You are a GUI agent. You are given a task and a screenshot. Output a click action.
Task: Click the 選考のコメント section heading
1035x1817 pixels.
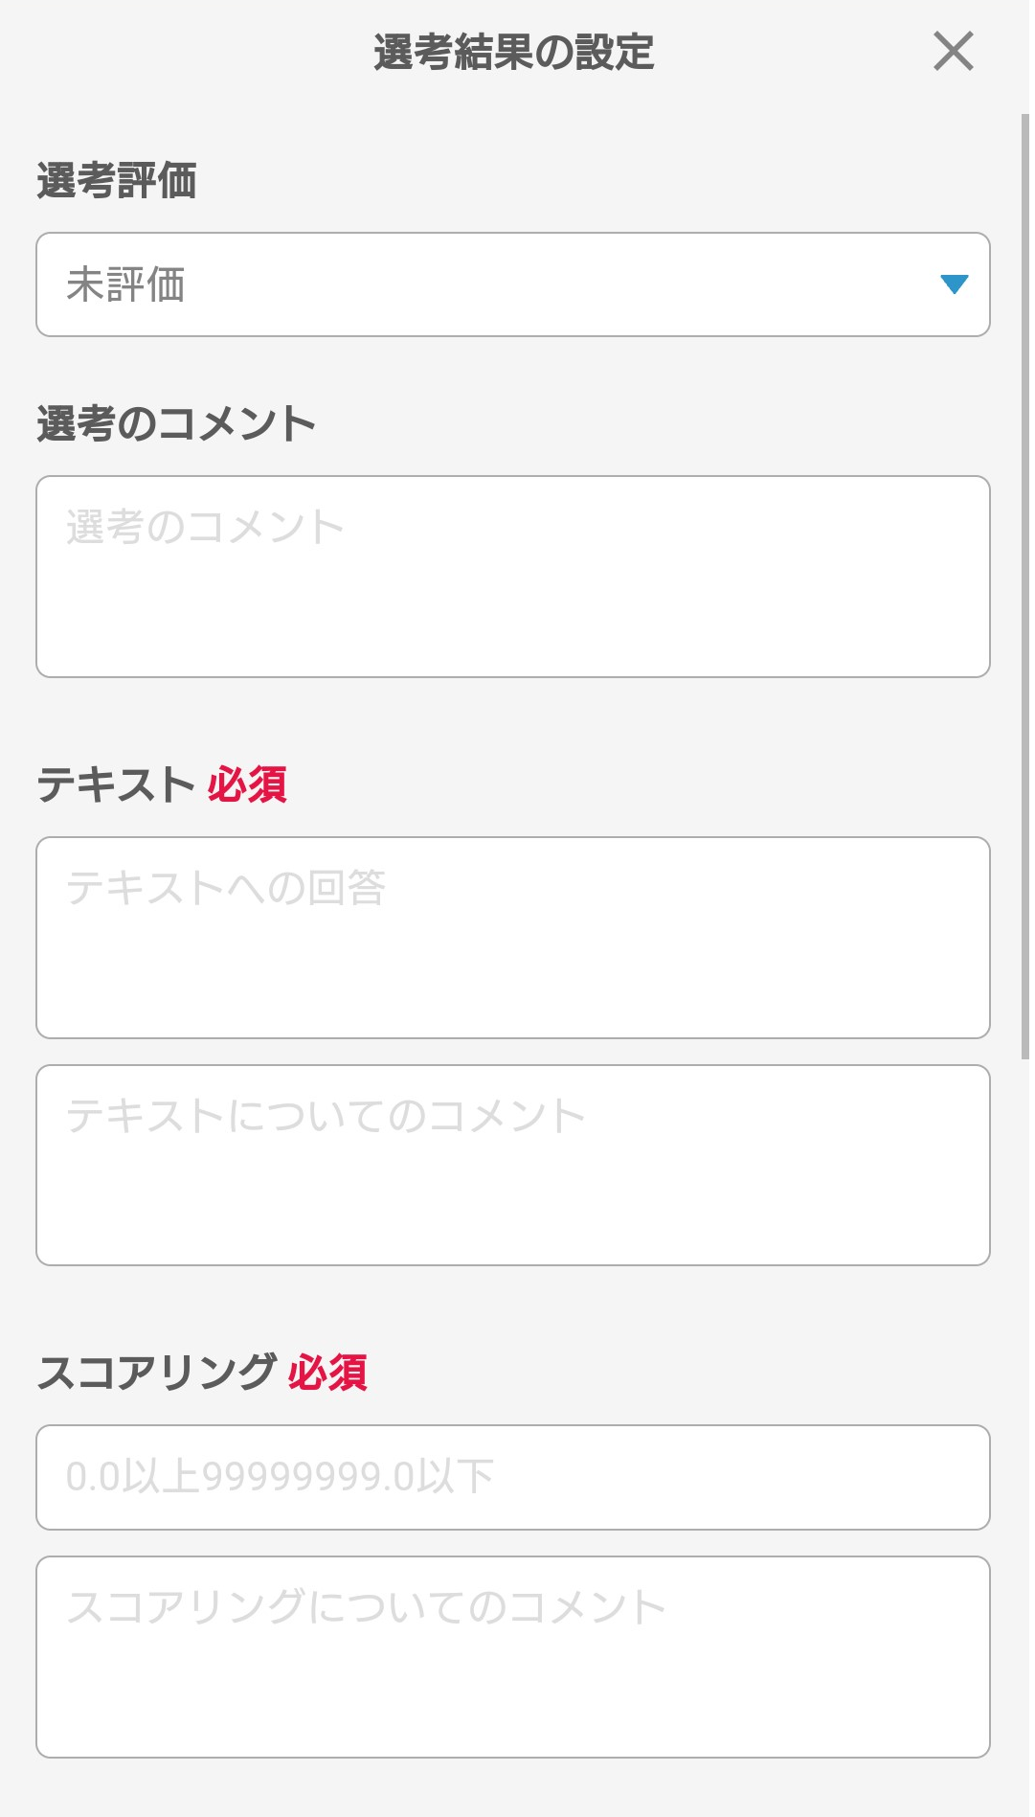pos(176,424)
